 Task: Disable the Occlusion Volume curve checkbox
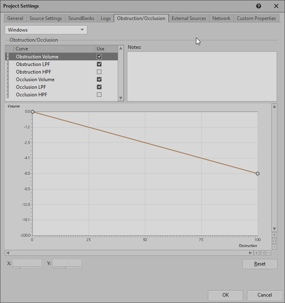coord(99,80)
